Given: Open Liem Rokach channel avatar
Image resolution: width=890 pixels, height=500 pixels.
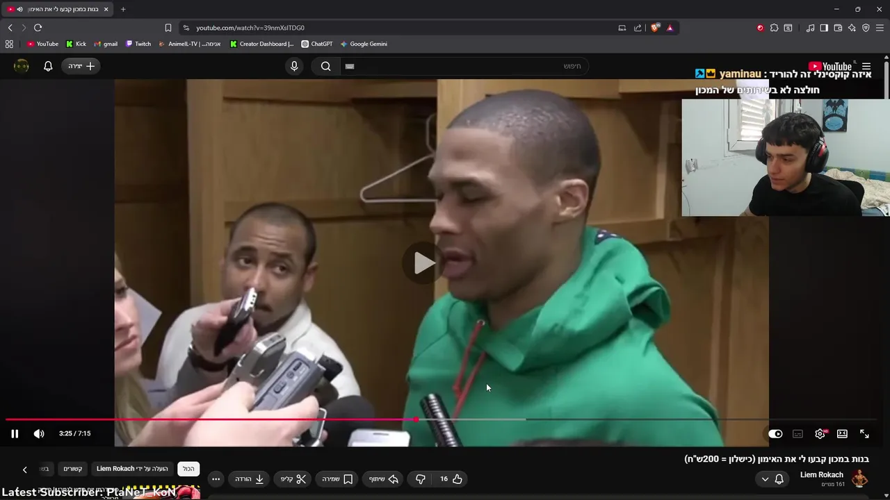Looking at the screenshot, I should click(x=860, y=478).
